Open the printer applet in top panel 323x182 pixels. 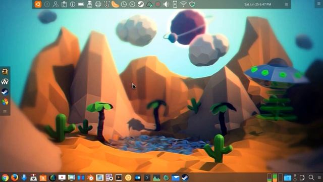(x=98, y=4)
